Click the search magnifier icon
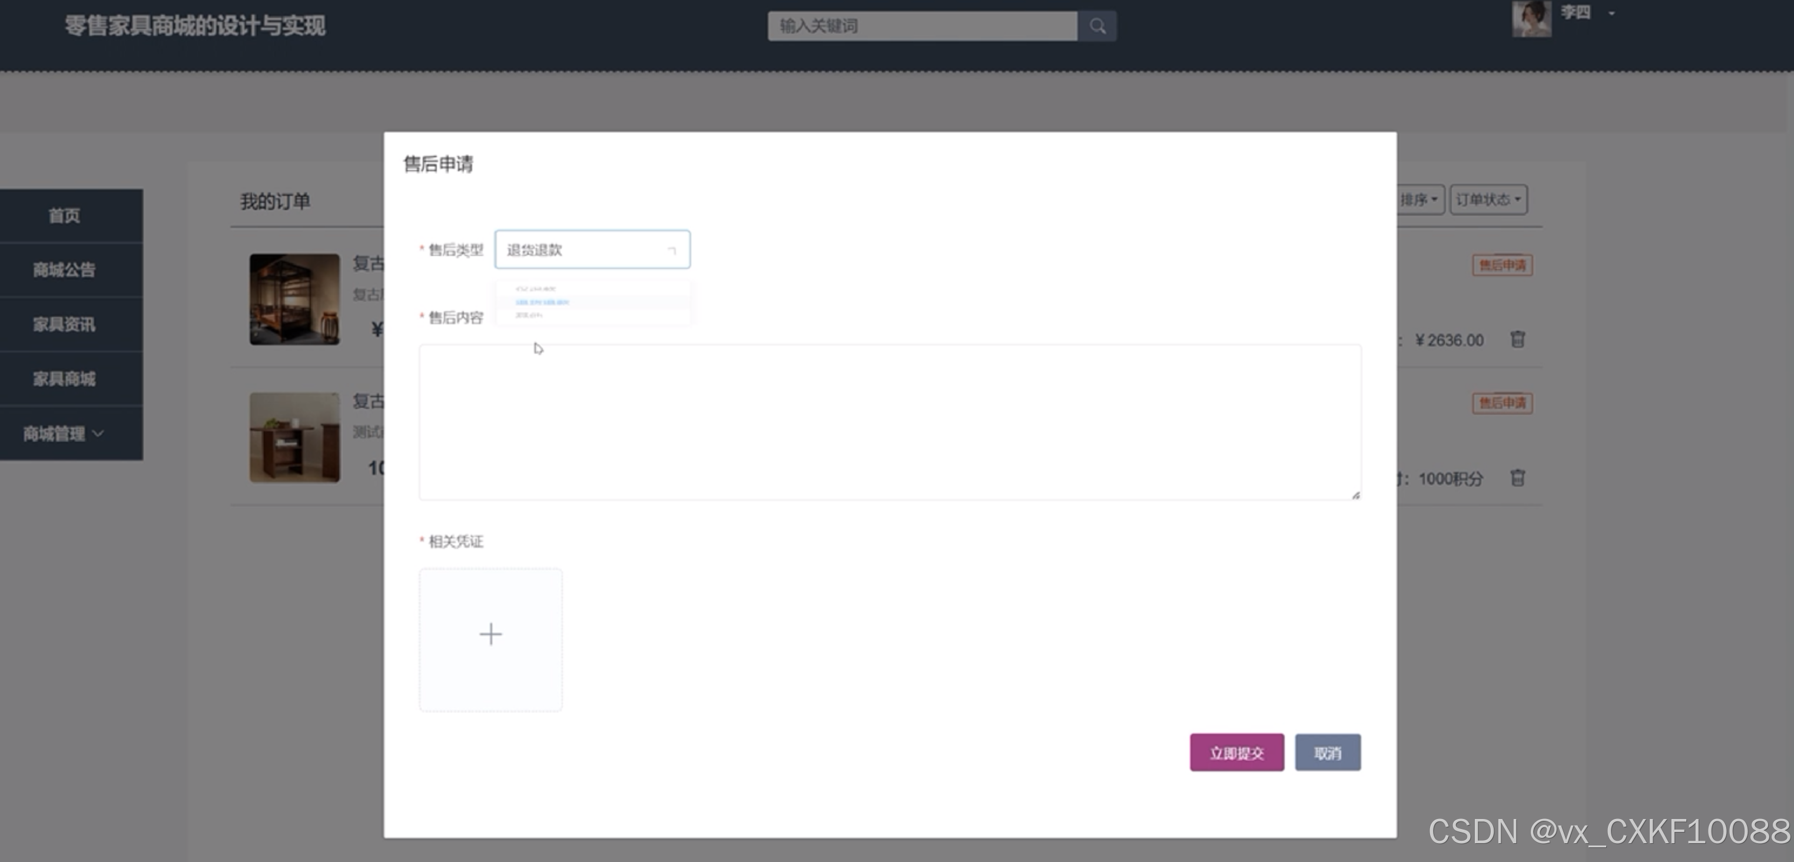The height and width of the screenshot is (862, 1794). pos(1097,26)
